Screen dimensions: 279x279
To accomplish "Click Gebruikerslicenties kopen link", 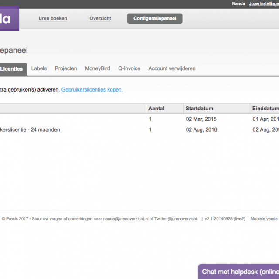I will tap(92, 90).
